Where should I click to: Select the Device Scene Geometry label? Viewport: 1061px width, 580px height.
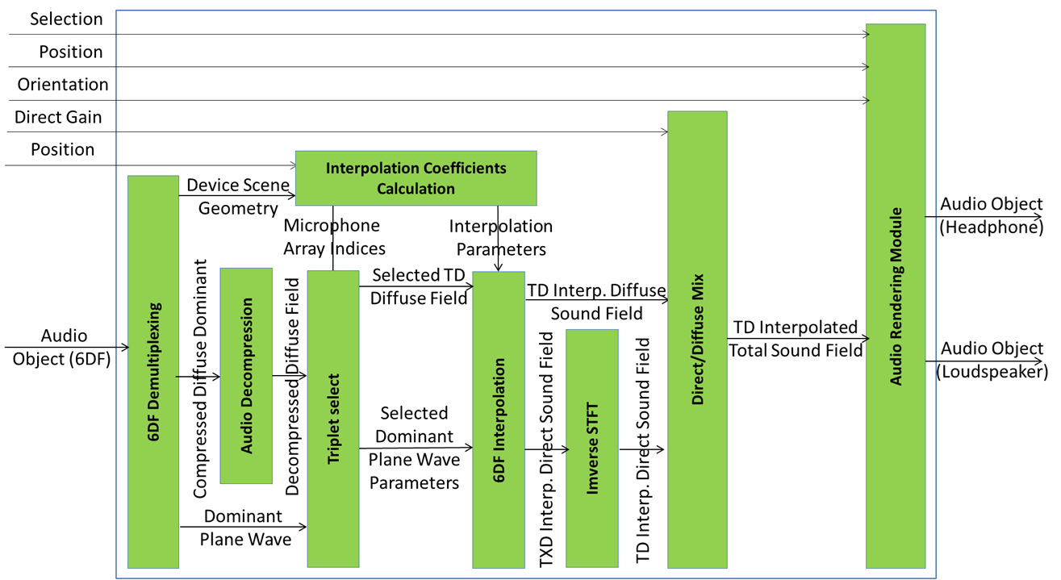(x=237, y=196)
